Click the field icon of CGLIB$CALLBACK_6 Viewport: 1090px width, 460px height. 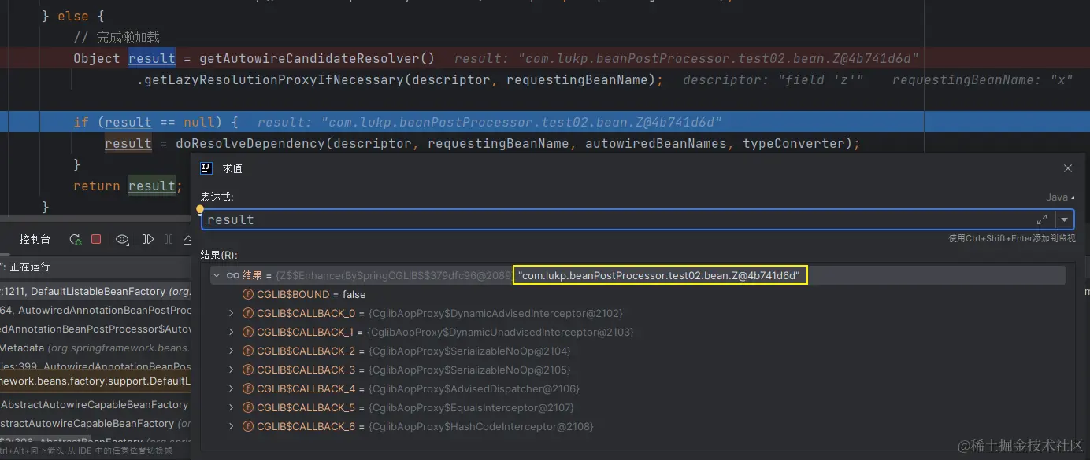[x=248, y=426]
